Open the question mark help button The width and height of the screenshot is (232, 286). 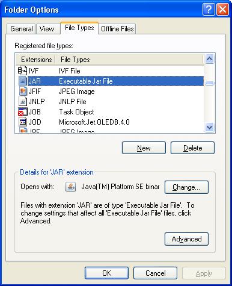(x=209, y=9)
